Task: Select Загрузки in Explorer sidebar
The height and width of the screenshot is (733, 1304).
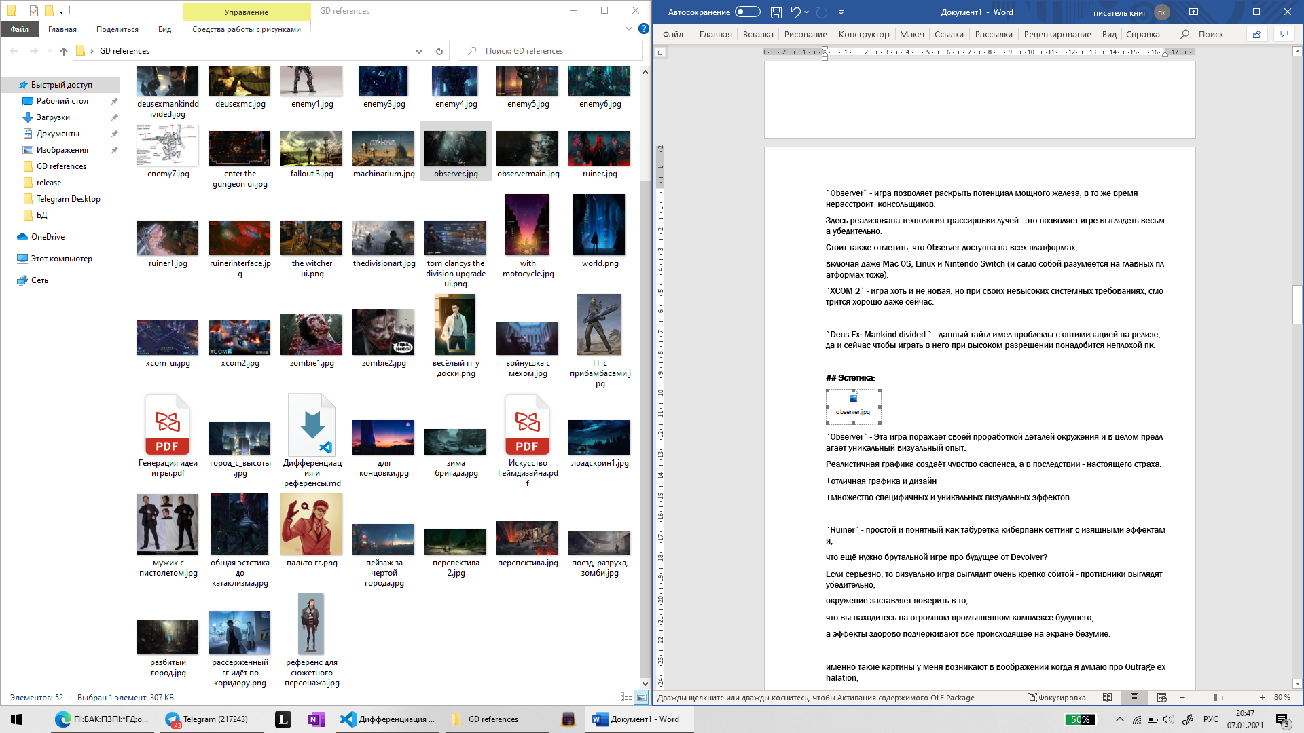Action: (x=53, y=117)
